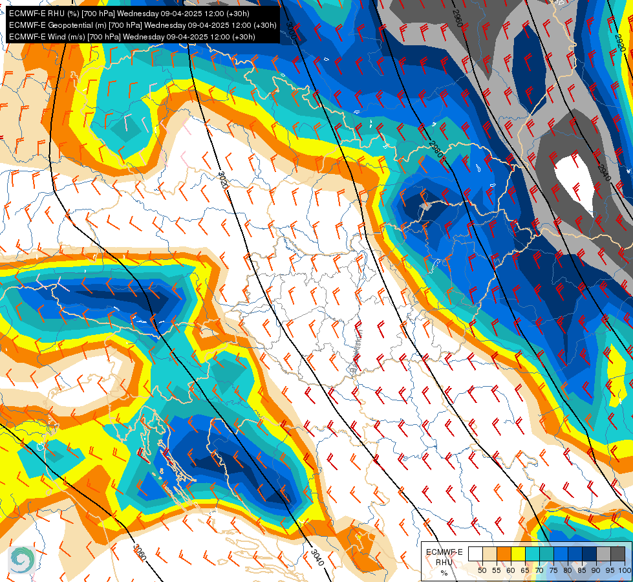Viewport: 633px width, 582px height.
Task: Select the beige 50-55 legend swatch
Action: (x=489, y=554)
